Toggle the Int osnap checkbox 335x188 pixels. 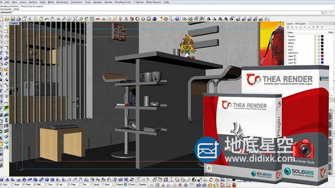coord(57,185)
